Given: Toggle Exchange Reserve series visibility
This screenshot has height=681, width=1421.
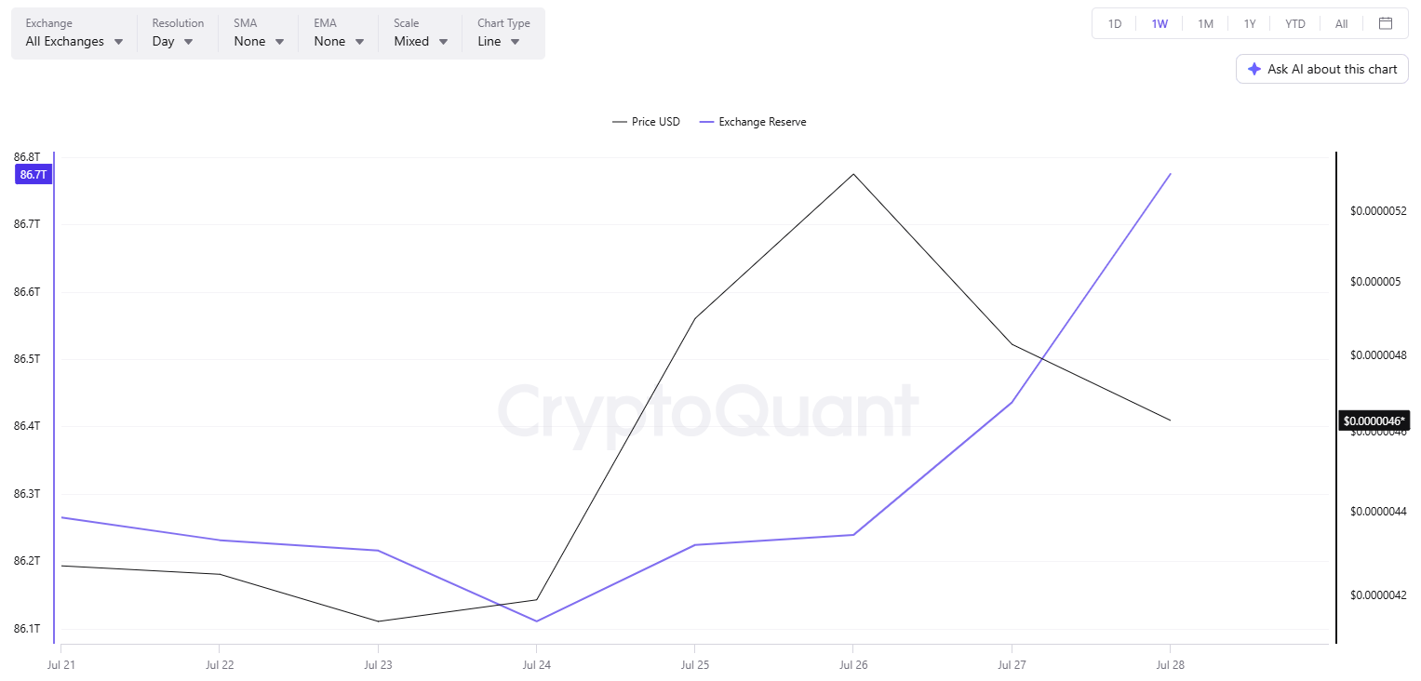Looking at the screenshot, I should 753,122.
